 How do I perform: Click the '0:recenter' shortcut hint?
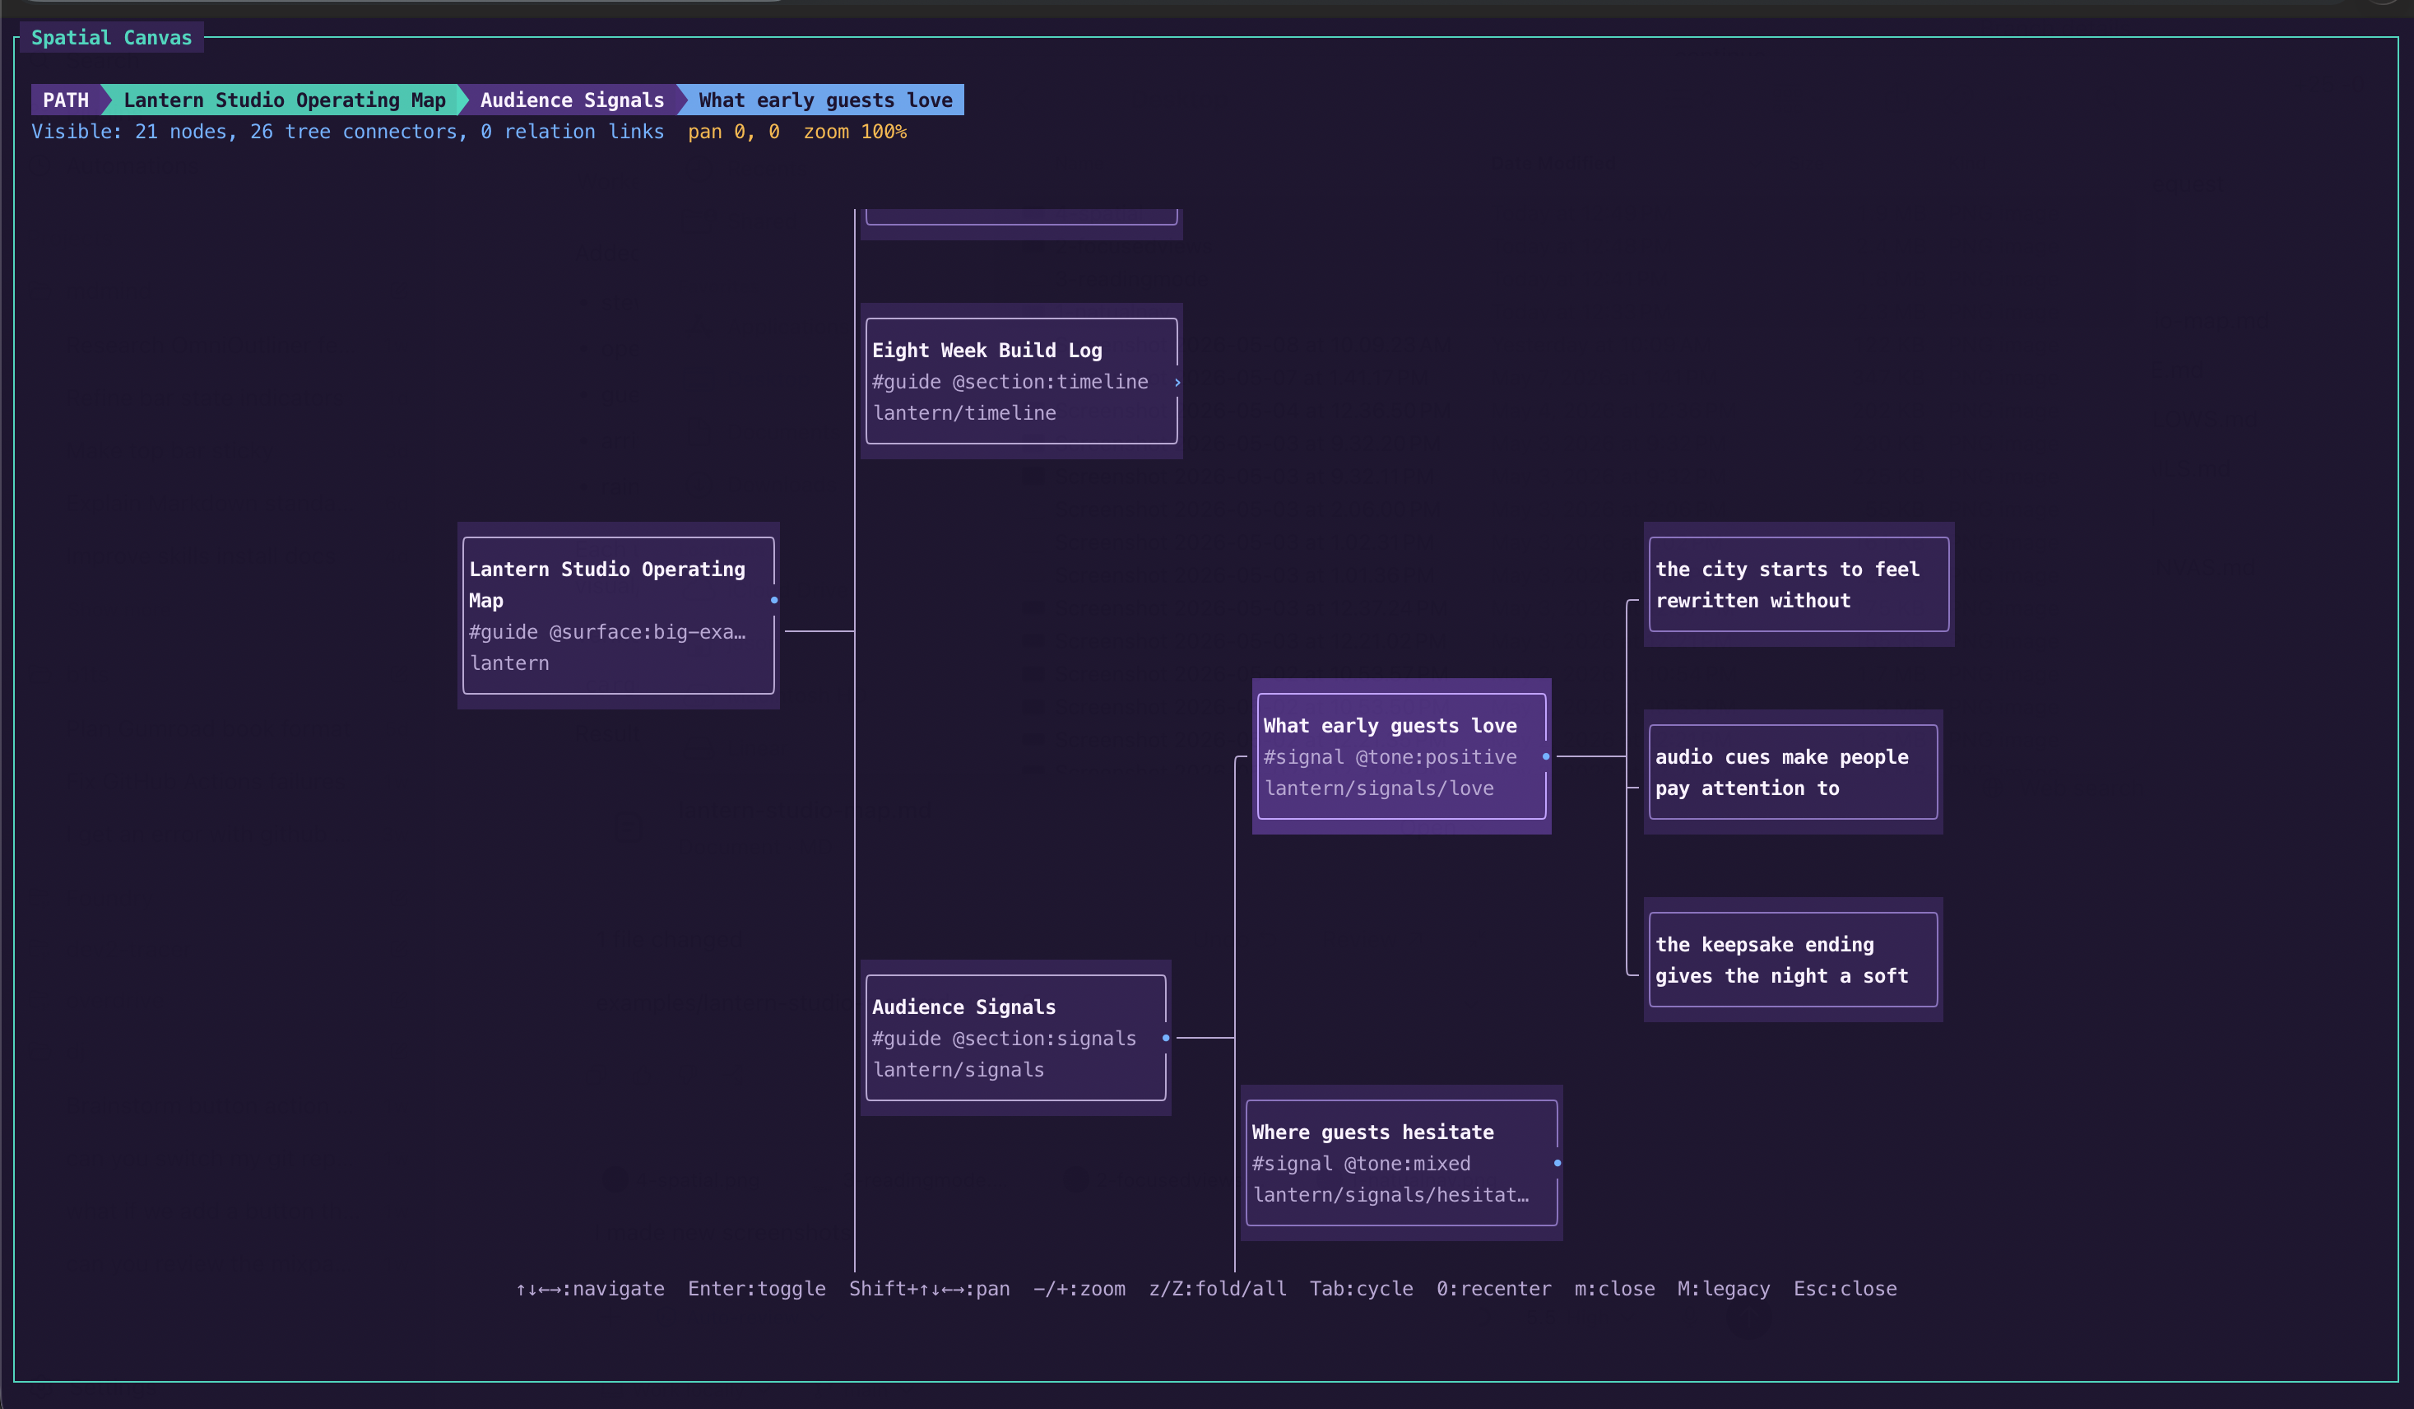pyautogui.click(x=1493, y=1288)
